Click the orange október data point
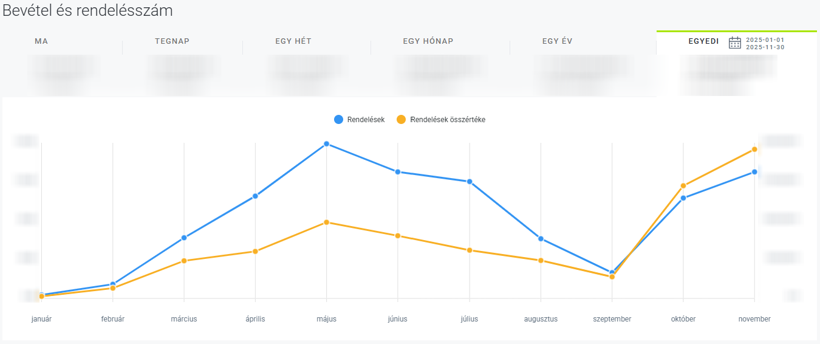 click(683, 186)
